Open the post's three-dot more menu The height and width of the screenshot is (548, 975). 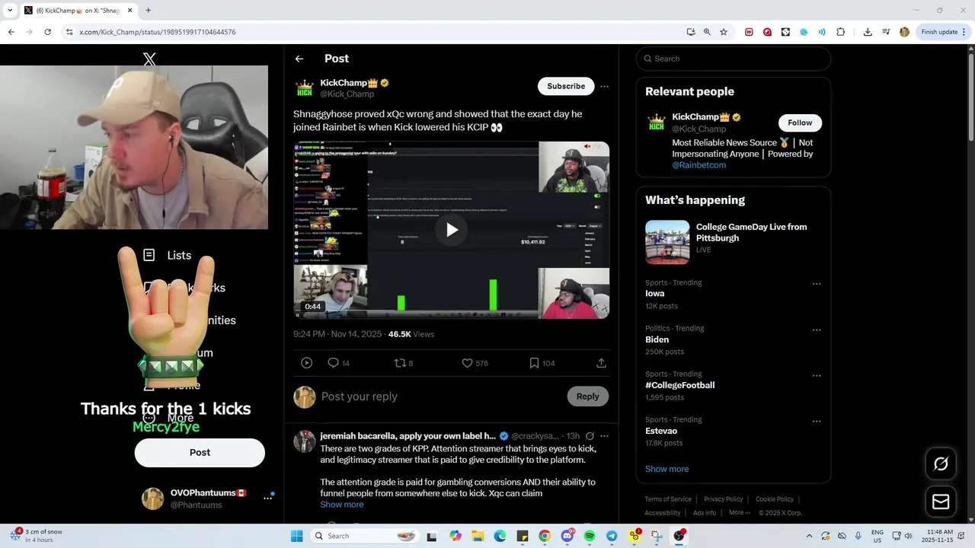pyautogui.click(x=604, y=86)
